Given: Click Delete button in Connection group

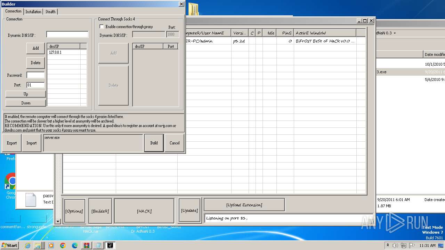Looking at the screenshot, I should (35, 63).
